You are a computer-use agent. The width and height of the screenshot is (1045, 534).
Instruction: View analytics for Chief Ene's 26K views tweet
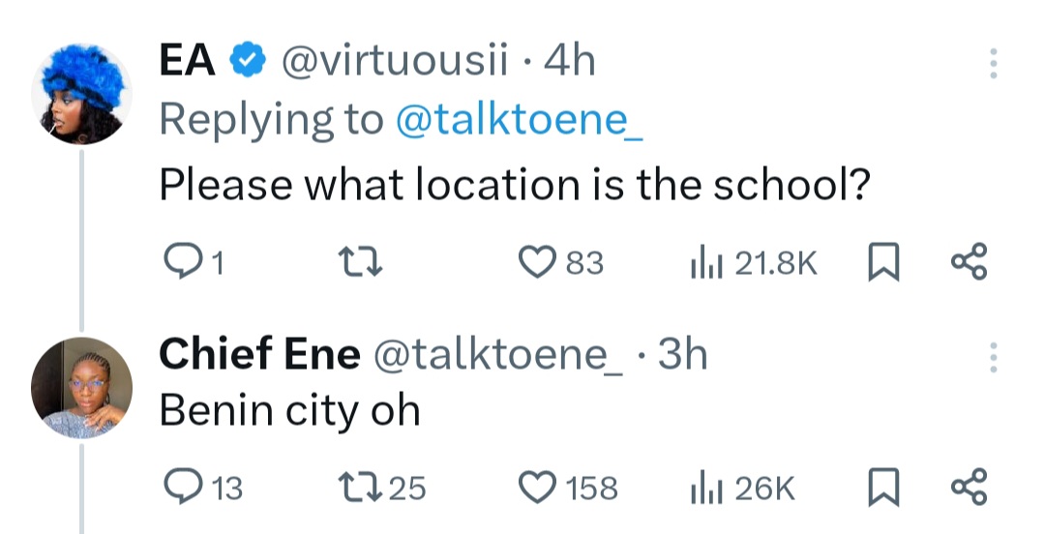[704, 488]
